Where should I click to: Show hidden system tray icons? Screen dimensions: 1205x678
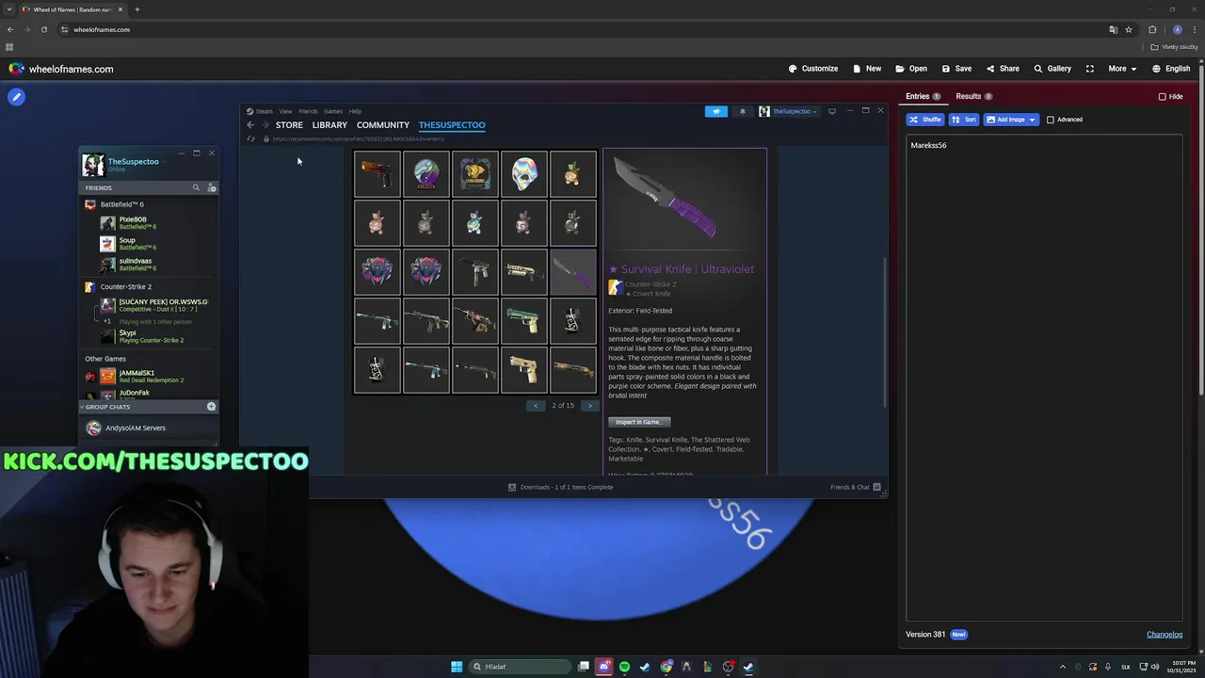pyautogui.click(x=1063, y=667)
